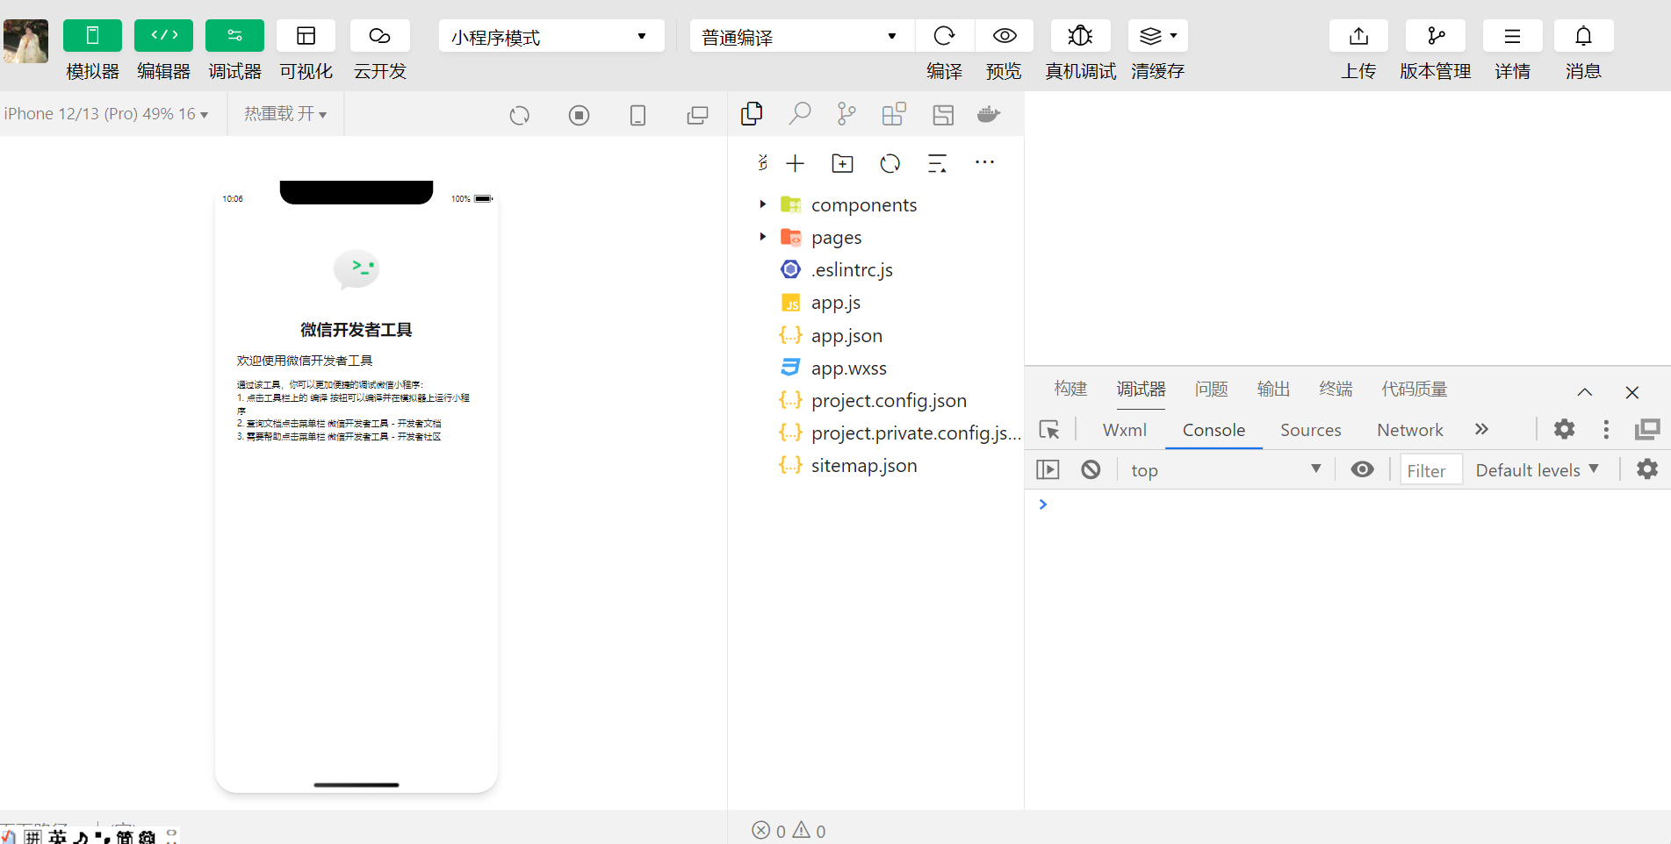This screenshot has width=1671, height=844.
Task: Click the simulator refresh icon
Action: (x=520, y=115)
